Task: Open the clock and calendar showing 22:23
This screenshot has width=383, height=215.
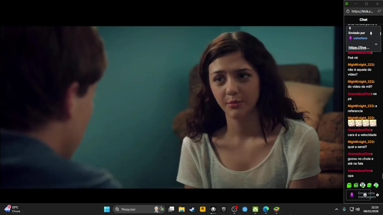Action: (x=371, y=209)
